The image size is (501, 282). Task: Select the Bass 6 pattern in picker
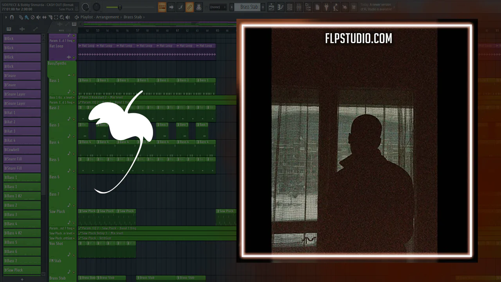pyautogui.click(x=22, y=251)
